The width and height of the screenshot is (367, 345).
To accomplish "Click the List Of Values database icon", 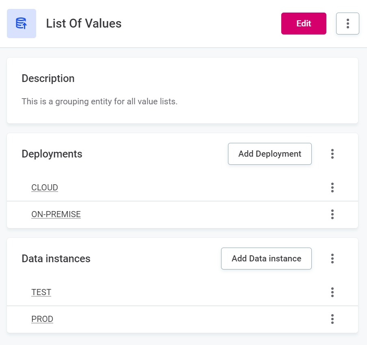I will tap(21, 23).
